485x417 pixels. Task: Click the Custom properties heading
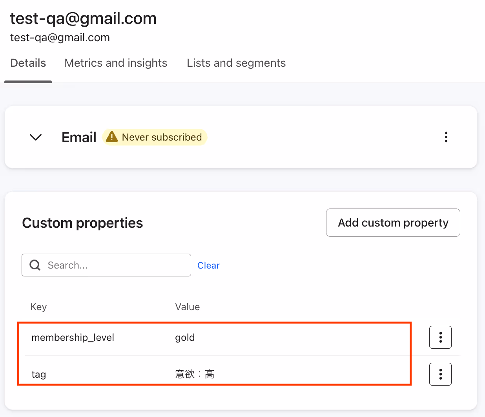[x=82, y=223]
